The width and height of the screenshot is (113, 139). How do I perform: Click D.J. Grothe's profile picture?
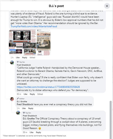[12, 99]
